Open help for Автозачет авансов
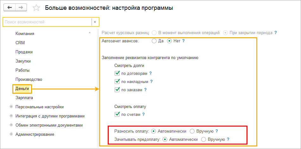 183,41
